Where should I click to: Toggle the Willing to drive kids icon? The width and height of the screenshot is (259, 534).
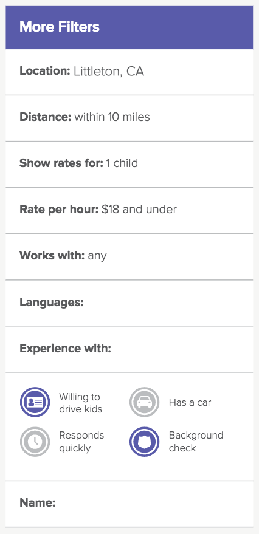[35, 402]
